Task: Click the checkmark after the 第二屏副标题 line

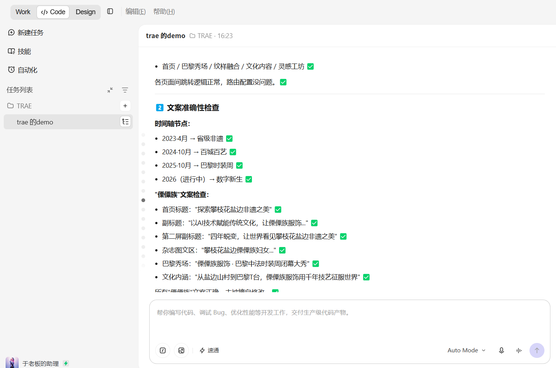Action: (x=343, y=236)
